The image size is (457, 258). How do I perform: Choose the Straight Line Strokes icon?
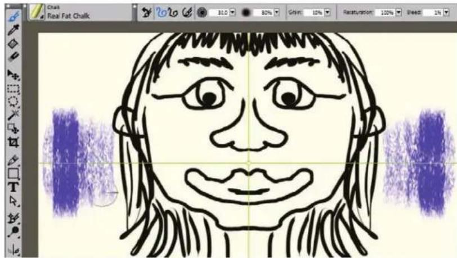173,12
